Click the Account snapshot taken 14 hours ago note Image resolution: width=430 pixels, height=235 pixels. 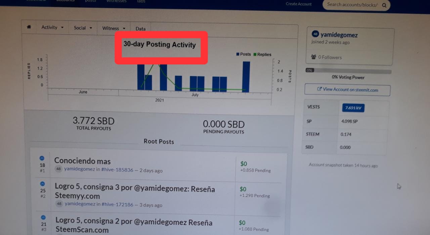pyautogui.click(x=343, y=165)
